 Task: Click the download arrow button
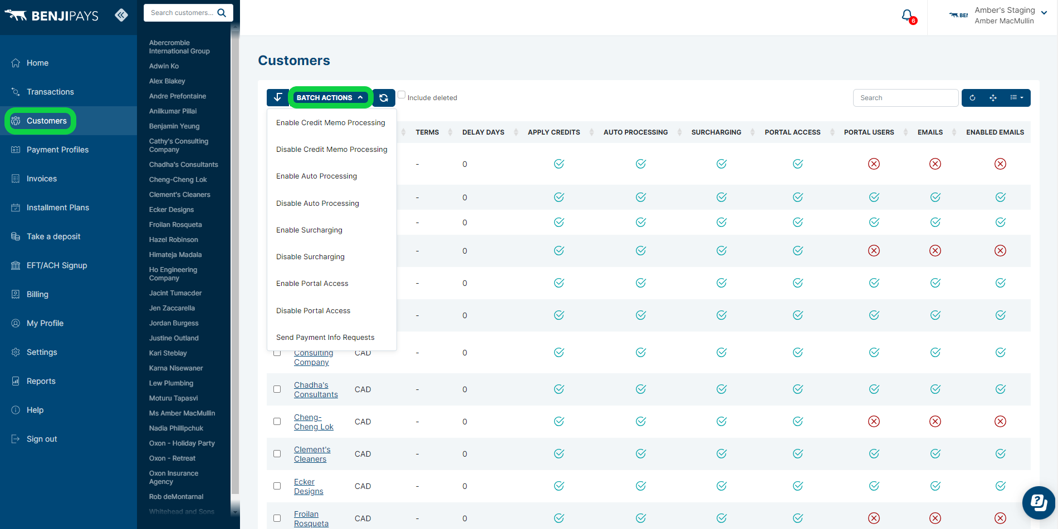click(x=277, y=97)
